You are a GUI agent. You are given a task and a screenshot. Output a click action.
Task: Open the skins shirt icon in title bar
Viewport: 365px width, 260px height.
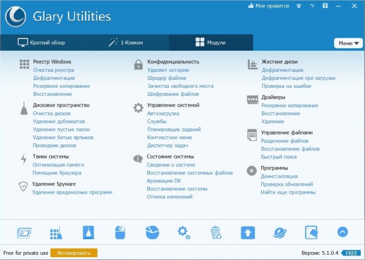[x=299, y=6]
